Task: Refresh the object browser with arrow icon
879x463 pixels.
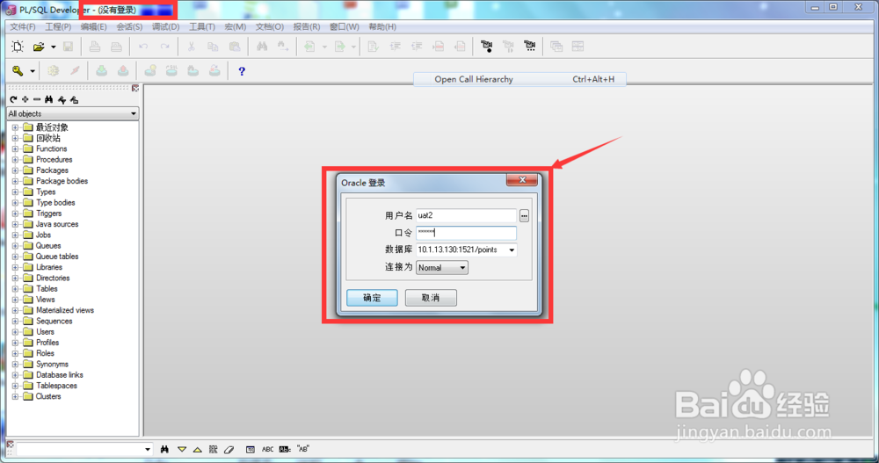Action: click(x=13, y=100)
